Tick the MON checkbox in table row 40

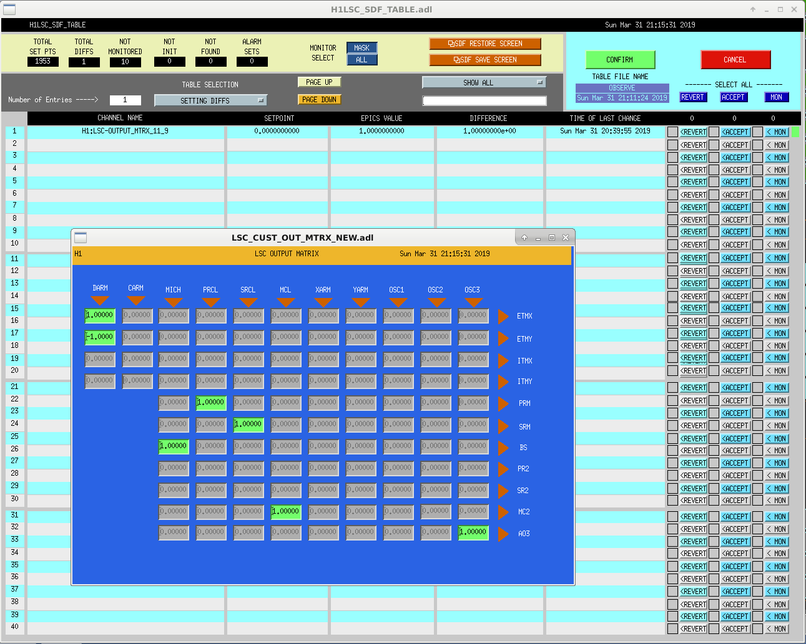point(757,628)
